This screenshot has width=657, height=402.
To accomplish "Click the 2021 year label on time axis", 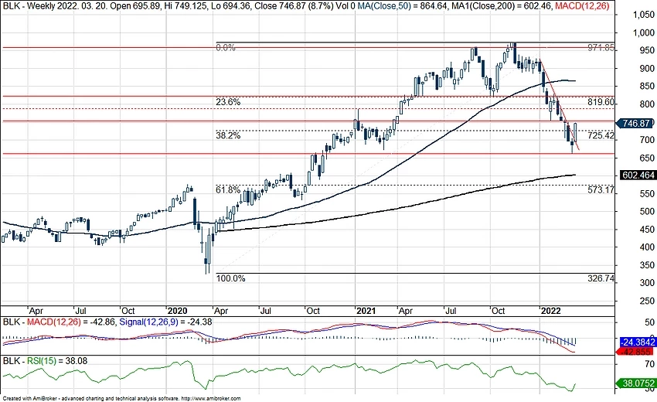I will point(366,311).
